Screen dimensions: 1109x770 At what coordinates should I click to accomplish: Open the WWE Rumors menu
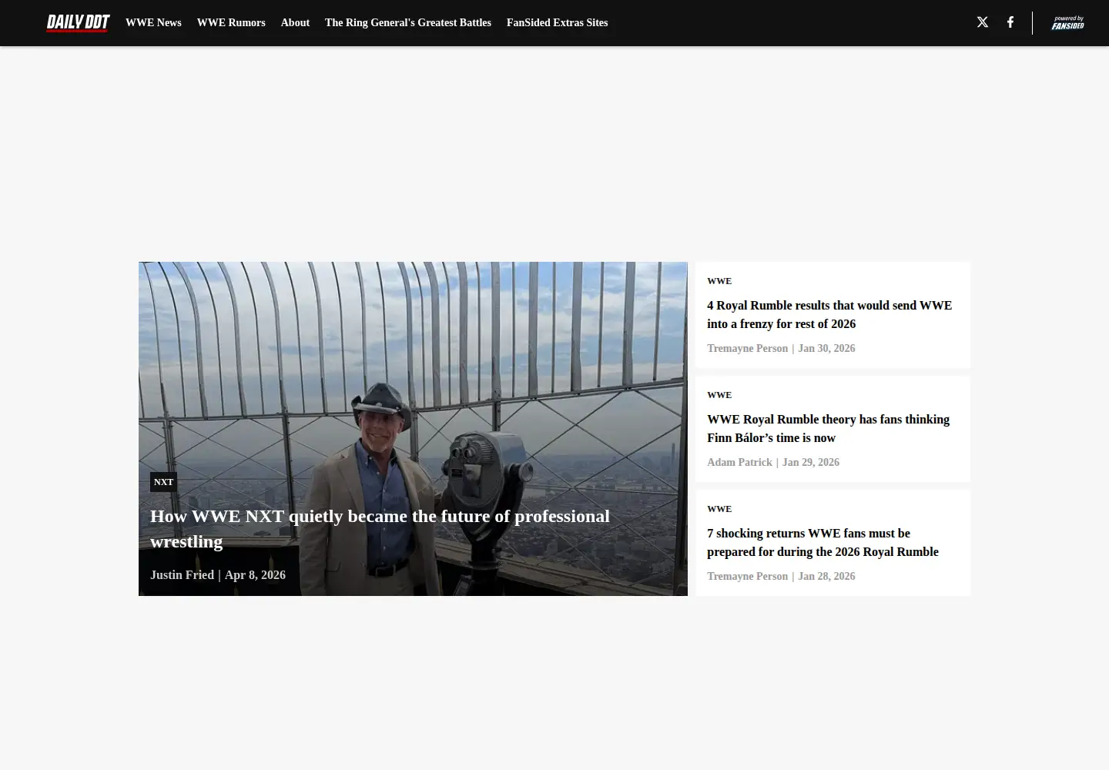tap(231, 23)
